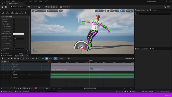Click the viewport layout maximize icon

(132, 11)
